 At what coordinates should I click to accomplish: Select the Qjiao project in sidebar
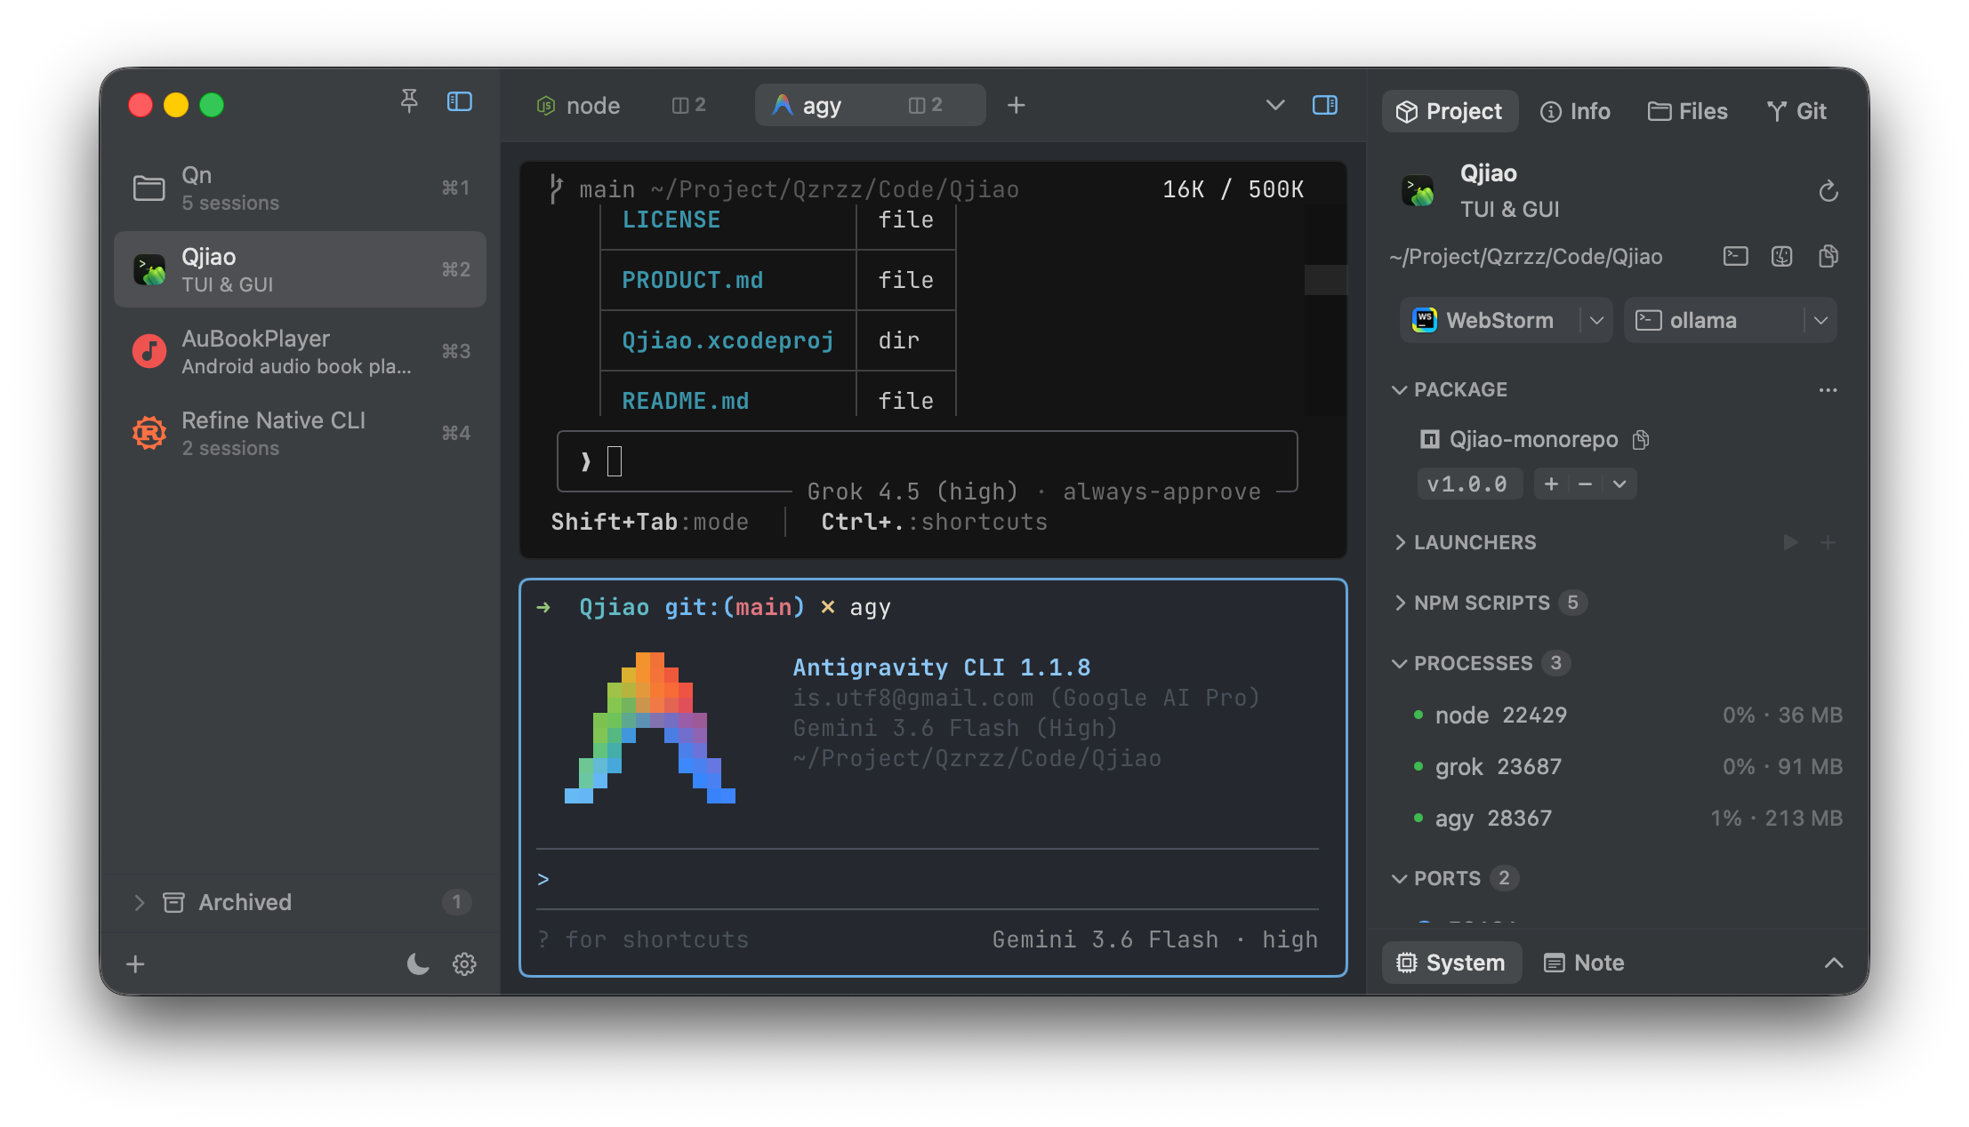301,269
